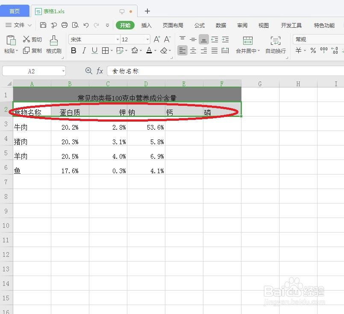Click the fx insert function icon

[100, 71]
